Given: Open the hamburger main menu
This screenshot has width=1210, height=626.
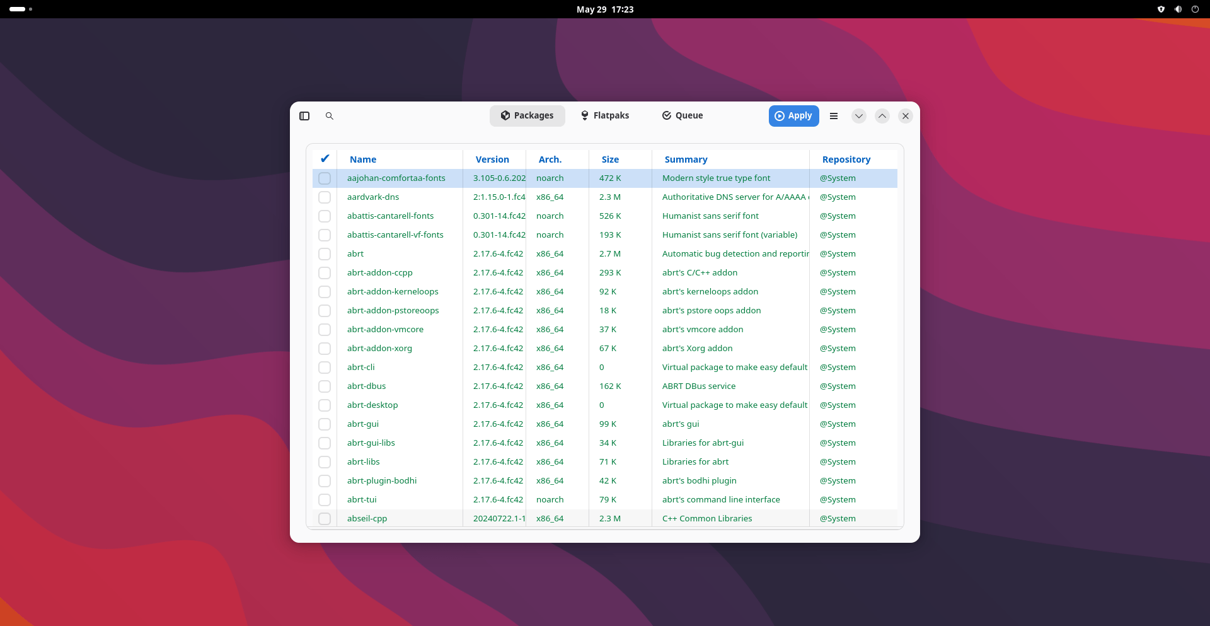Looking at the screenshot, I should (x=833, y=116).
